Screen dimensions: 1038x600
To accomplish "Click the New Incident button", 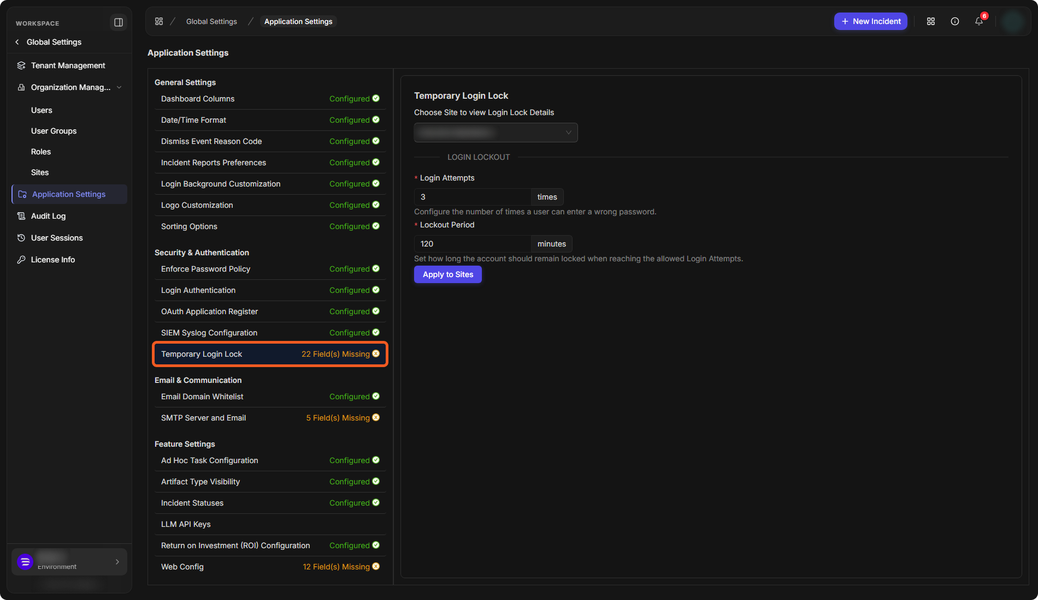I will tap(871, 21).
